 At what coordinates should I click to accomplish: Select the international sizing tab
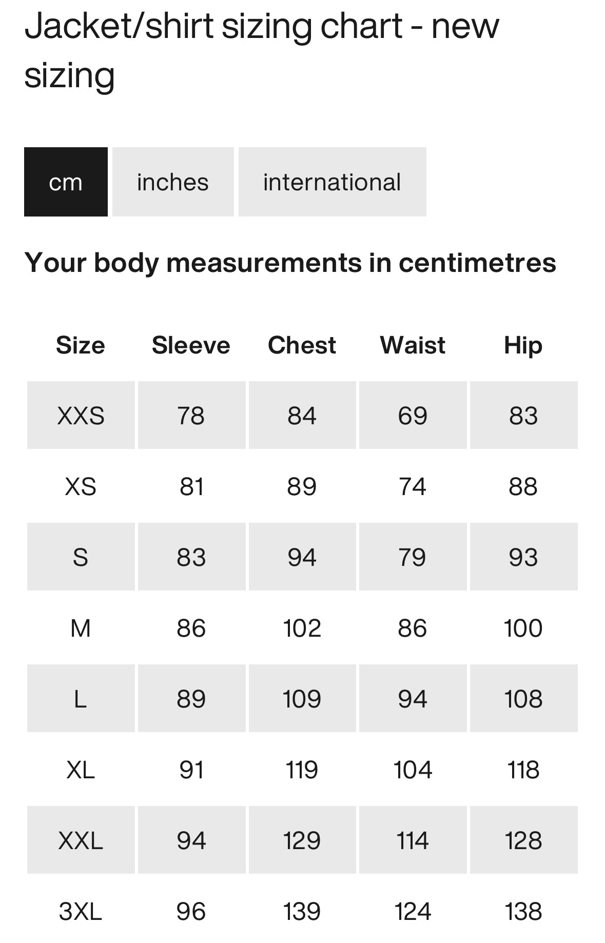point(332,182)
